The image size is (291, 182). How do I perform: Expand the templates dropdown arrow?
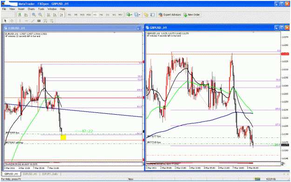(140, 15)
